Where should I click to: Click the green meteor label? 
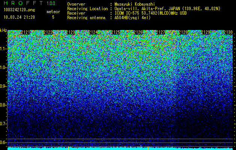[53, 12]
